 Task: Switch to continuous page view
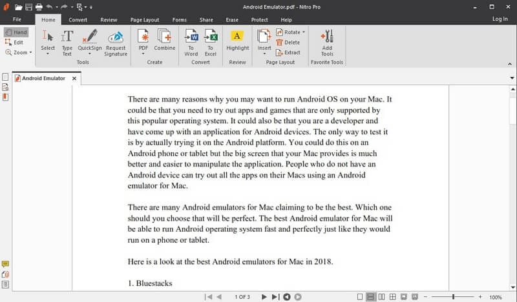pyautogui.click(x=370, y=297)
